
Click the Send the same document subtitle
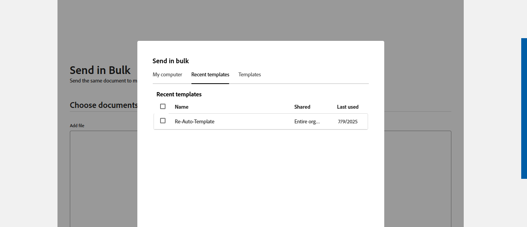103,81
